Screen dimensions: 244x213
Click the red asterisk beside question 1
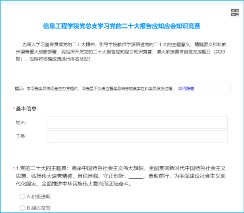14,168
